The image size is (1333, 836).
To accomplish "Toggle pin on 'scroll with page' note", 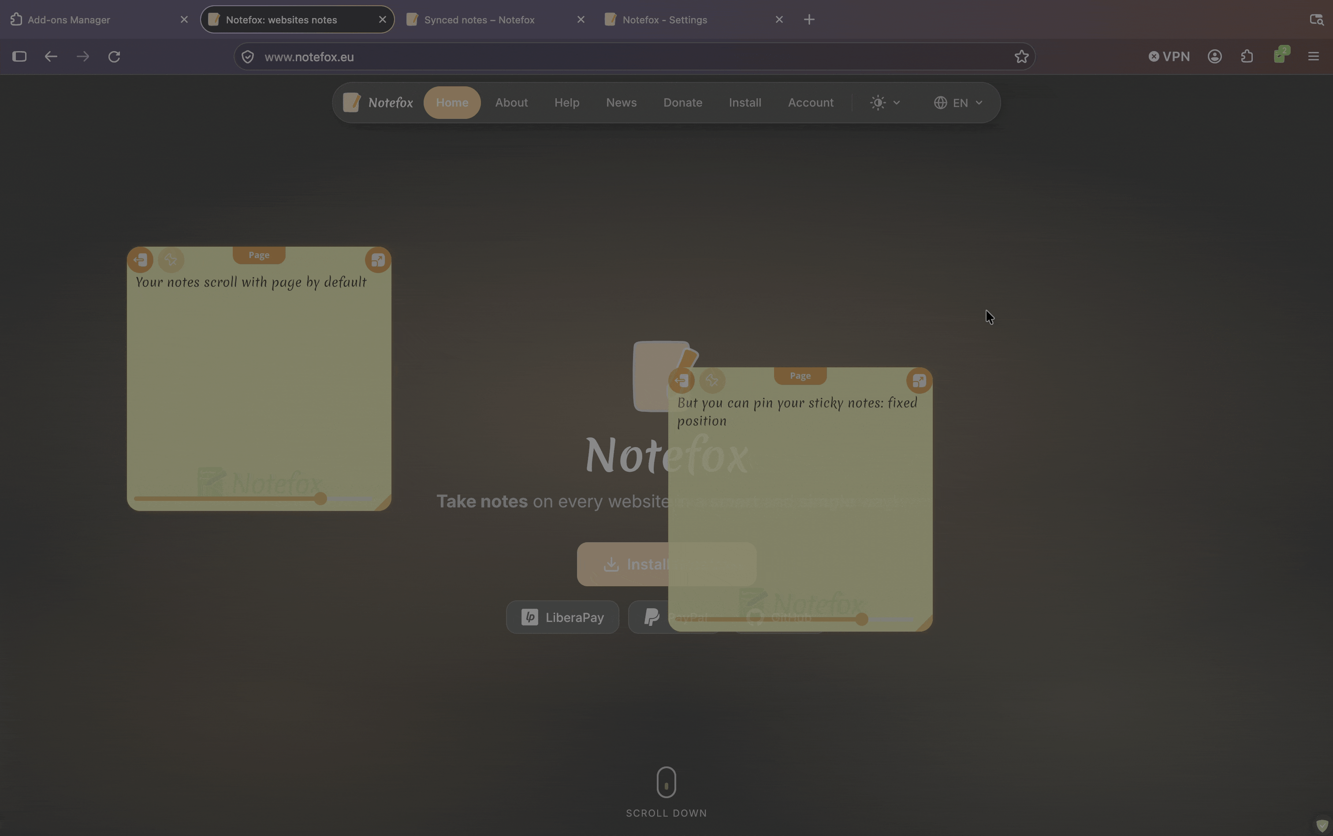I will click(171, 260).
